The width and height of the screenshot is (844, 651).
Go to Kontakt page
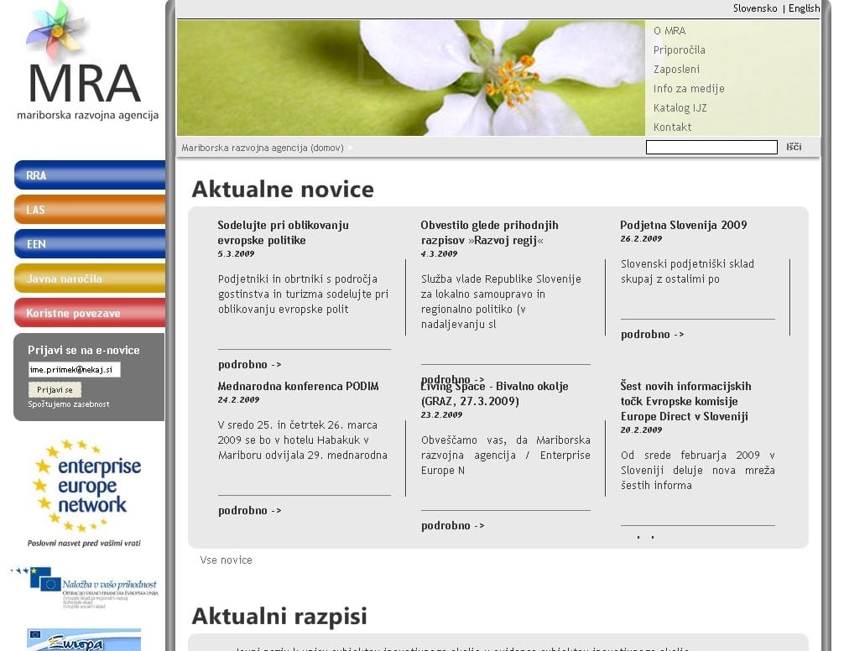[672, 128]
